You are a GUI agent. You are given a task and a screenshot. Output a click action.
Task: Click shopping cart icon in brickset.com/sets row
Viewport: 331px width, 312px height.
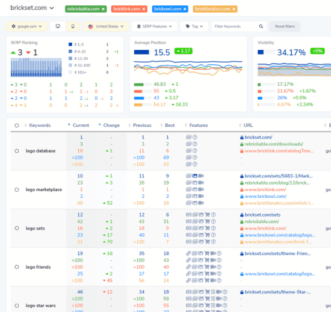pos(207,215)
